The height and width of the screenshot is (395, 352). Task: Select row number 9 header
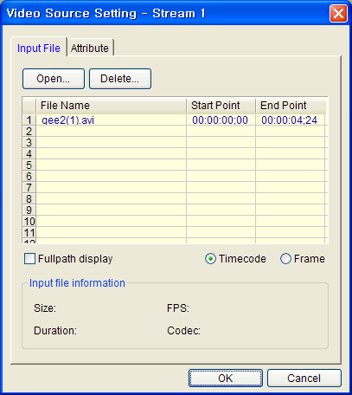pos(29,210)
